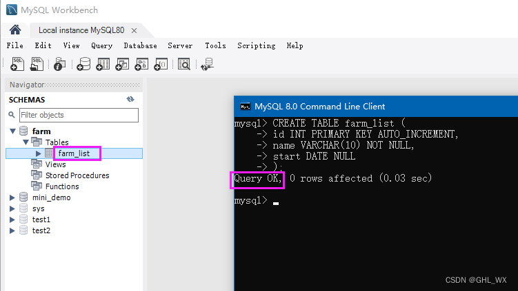Click the farm_list table grid icon
Screen dimensions: 518x291
click(x=49, y=153)
